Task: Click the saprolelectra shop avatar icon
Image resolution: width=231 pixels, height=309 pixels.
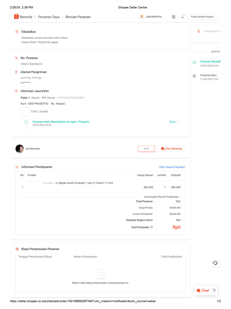Action: (x=142, y=17)
